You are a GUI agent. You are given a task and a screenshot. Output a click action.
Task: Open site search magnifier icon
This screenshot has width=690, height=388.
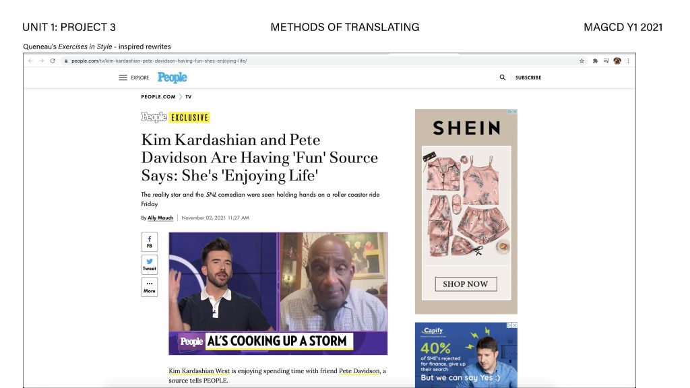coord(503,77)
